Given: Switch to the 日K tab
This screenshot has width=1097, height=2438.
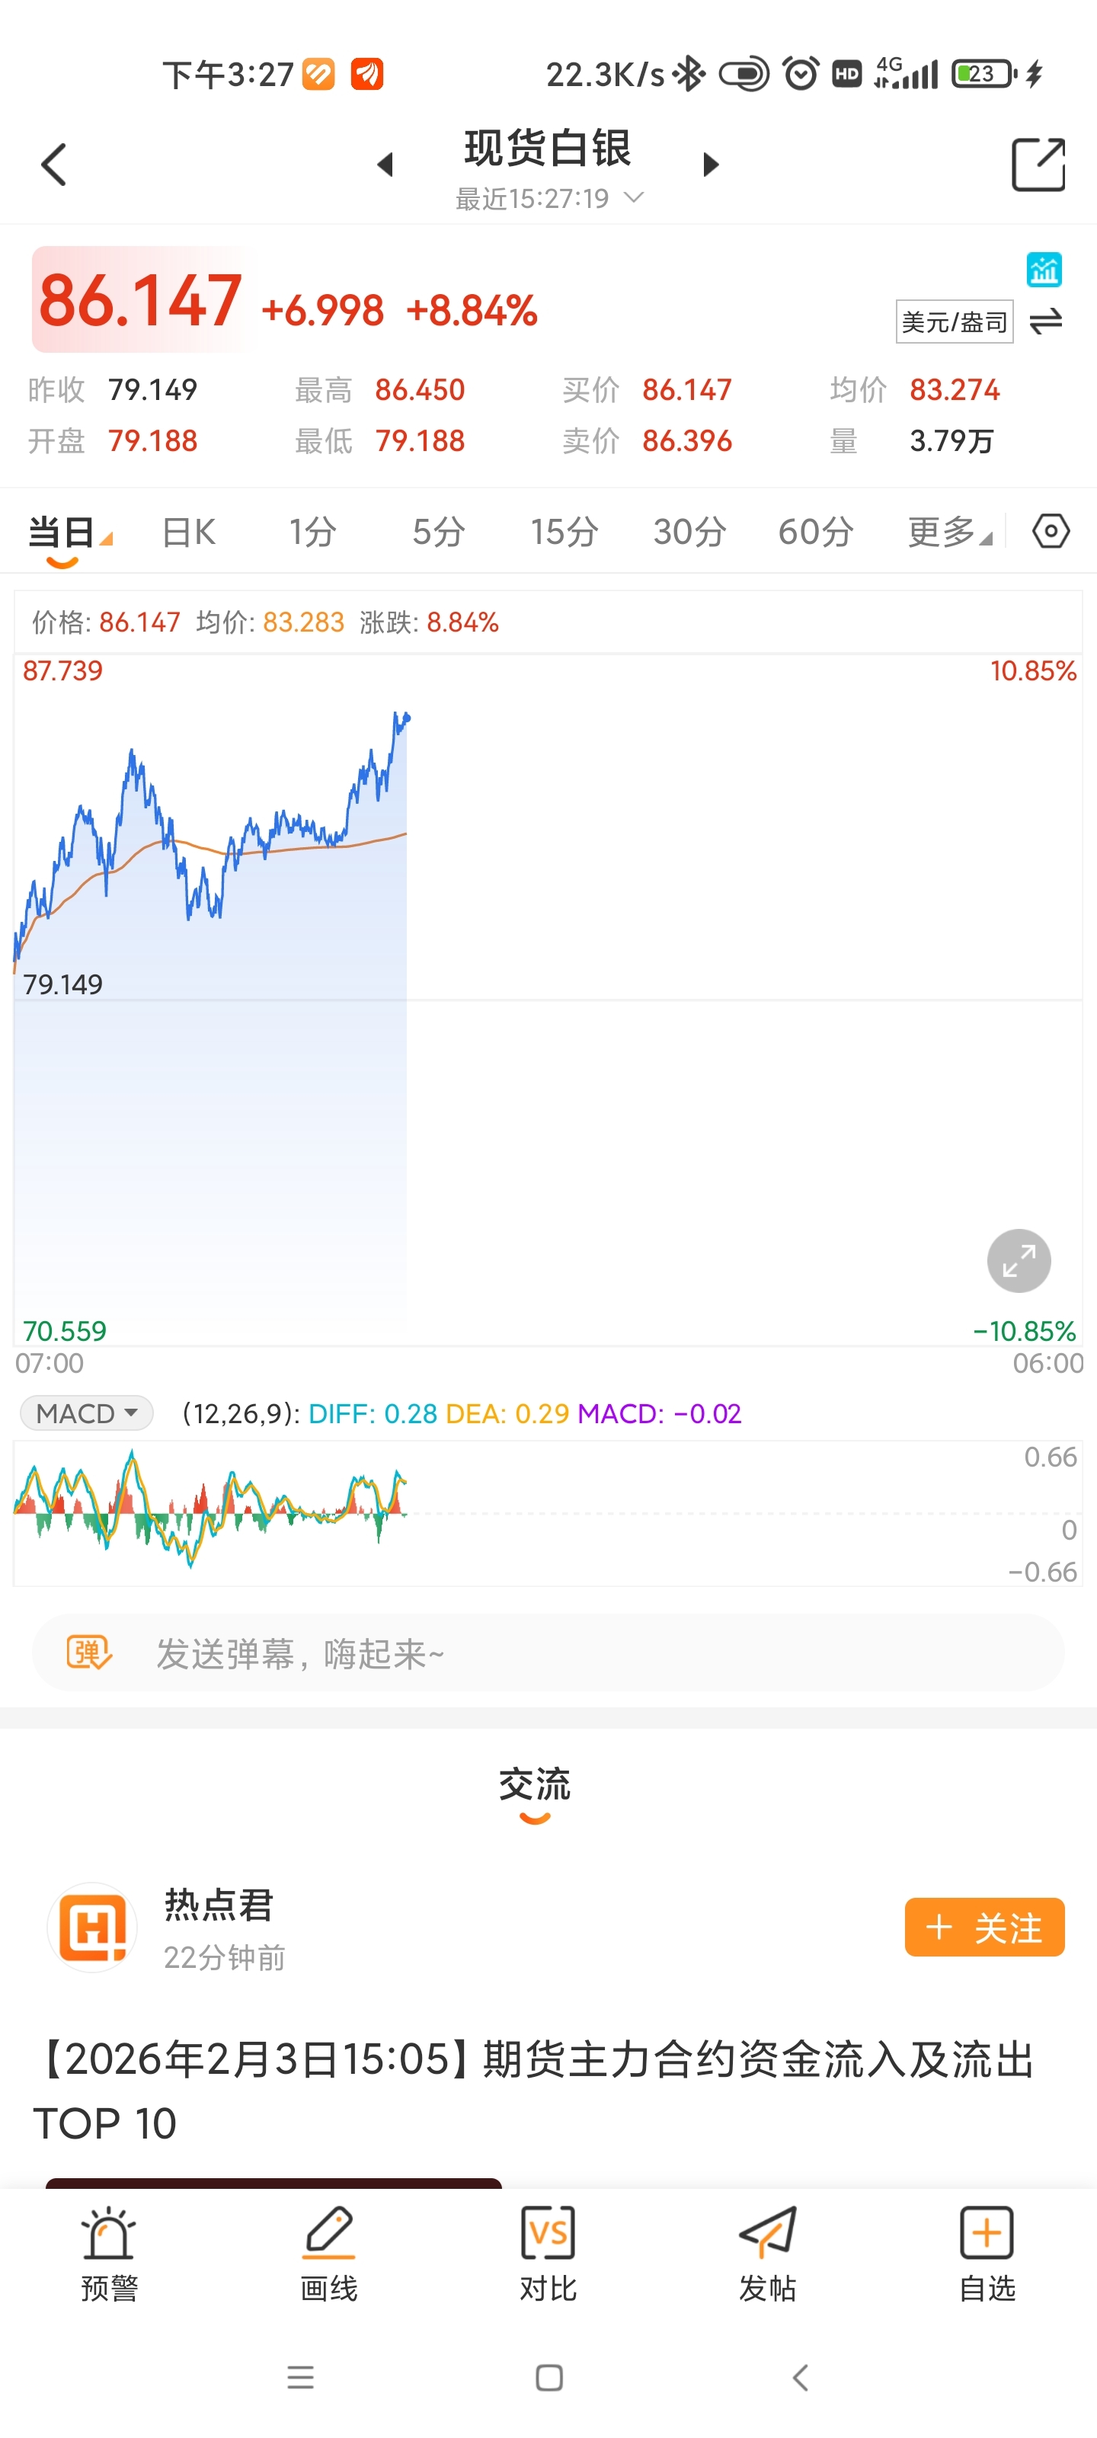Looking at the screenshot, I should tap(188, 532).
